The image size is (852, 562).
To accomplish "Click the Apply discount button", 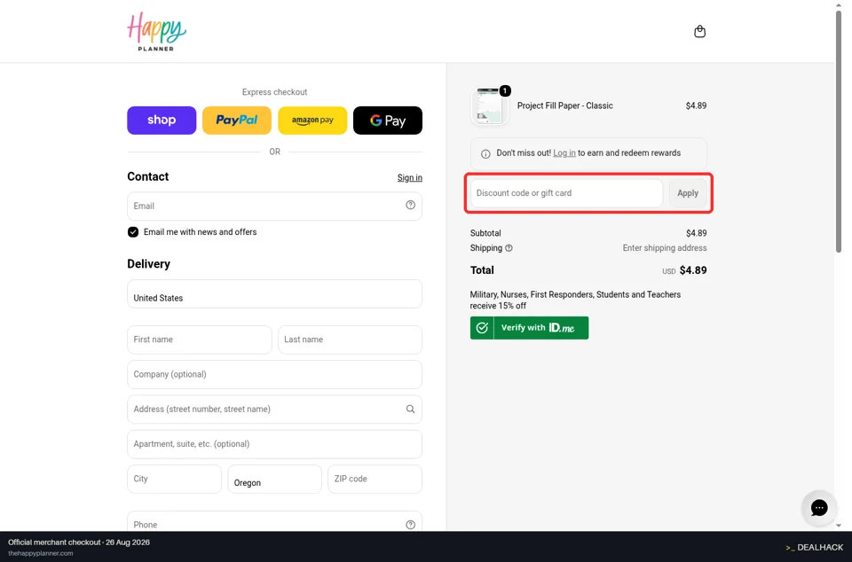I will coord(687,193).
